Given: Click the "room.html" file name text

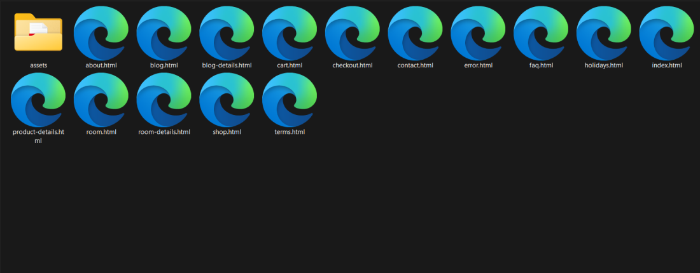Looking at the screenshot, I should pos(101,132).
